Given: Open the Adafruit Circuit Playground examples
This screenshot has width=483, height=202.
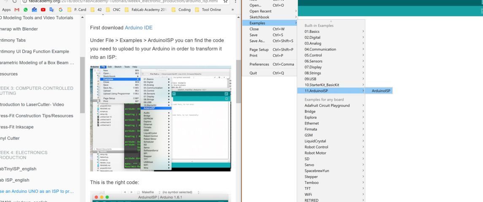Looking at the screenshot, I should (331, 106).
